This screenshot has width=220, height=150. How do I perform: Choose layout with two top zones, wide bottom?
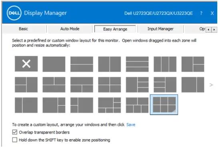click(x=54, y=85)
